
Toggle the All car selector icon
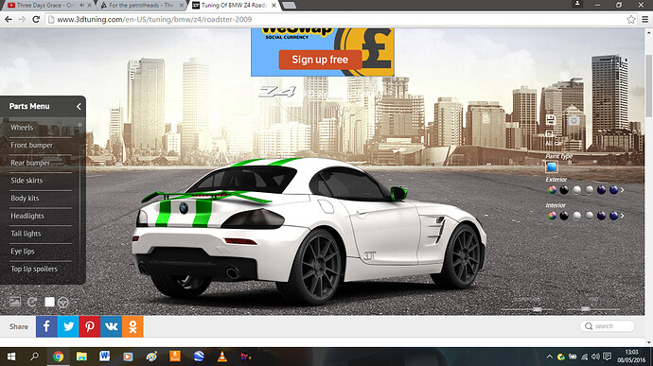coord(550,134)
